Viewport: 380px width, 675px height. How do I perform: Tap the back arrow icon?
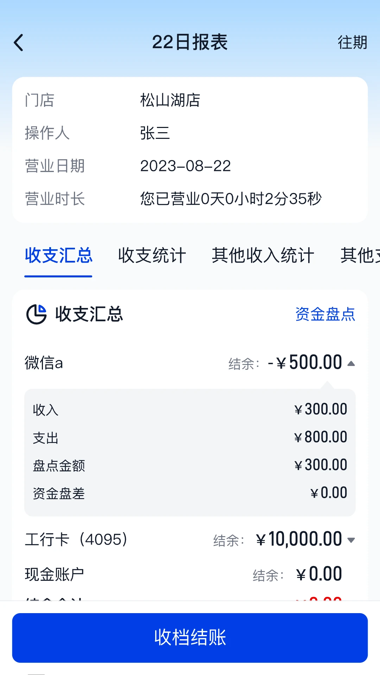(19, 43)
